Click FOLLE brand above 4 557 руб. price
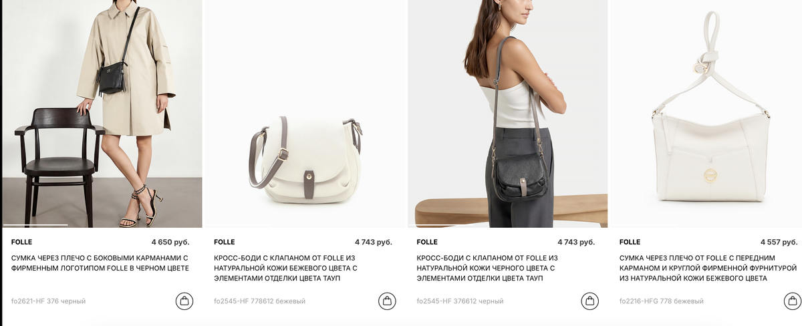 coord(630,242)
